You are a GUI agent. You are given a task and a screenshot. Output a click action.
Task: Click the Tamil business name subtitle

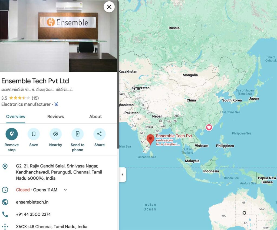pos(37,90)
